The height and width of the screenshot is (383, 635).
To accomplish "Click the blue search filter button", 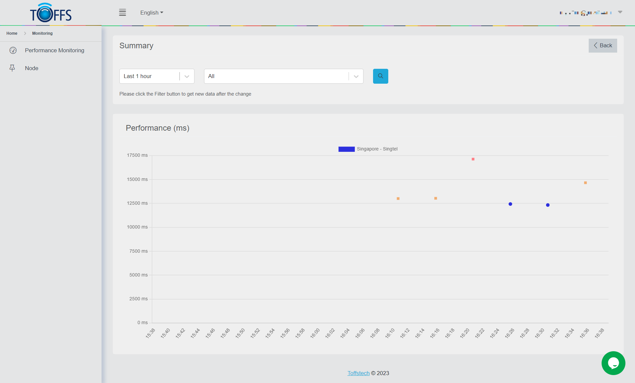I will coord(380,76).
